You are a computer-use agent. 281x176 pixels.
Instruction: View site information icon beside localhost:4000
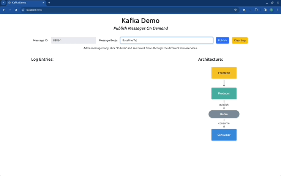(x=23, y=10)
